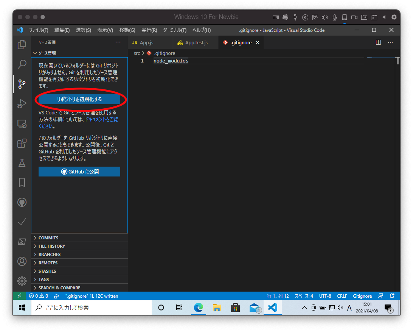
Task: Open the ドキュメントをご覧ください link
Action: tap(101, 119)
